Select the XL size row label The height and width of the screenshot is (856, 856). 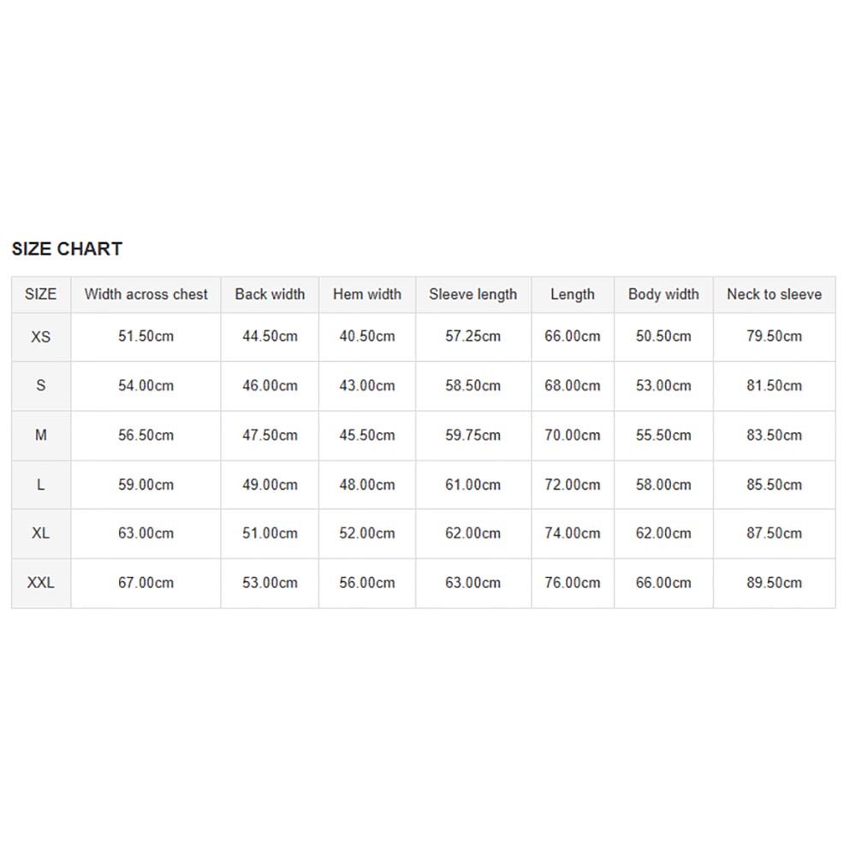[x=40, y=533]
